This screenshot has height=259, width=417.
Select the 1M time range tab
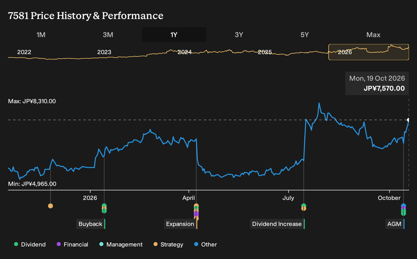click(41, 35)
